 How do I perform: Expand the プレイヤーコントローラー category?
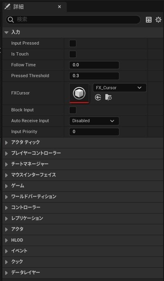pyautogui.click(x=6, y=154)
